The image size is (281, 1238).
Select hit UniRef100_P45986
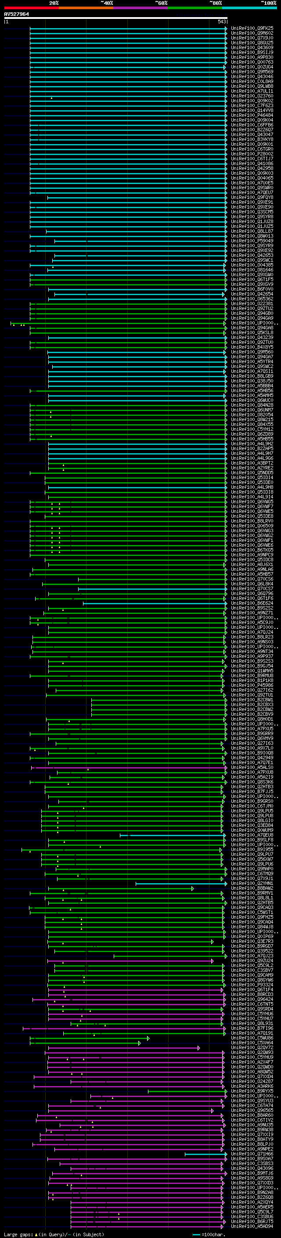tap(252, 686)
